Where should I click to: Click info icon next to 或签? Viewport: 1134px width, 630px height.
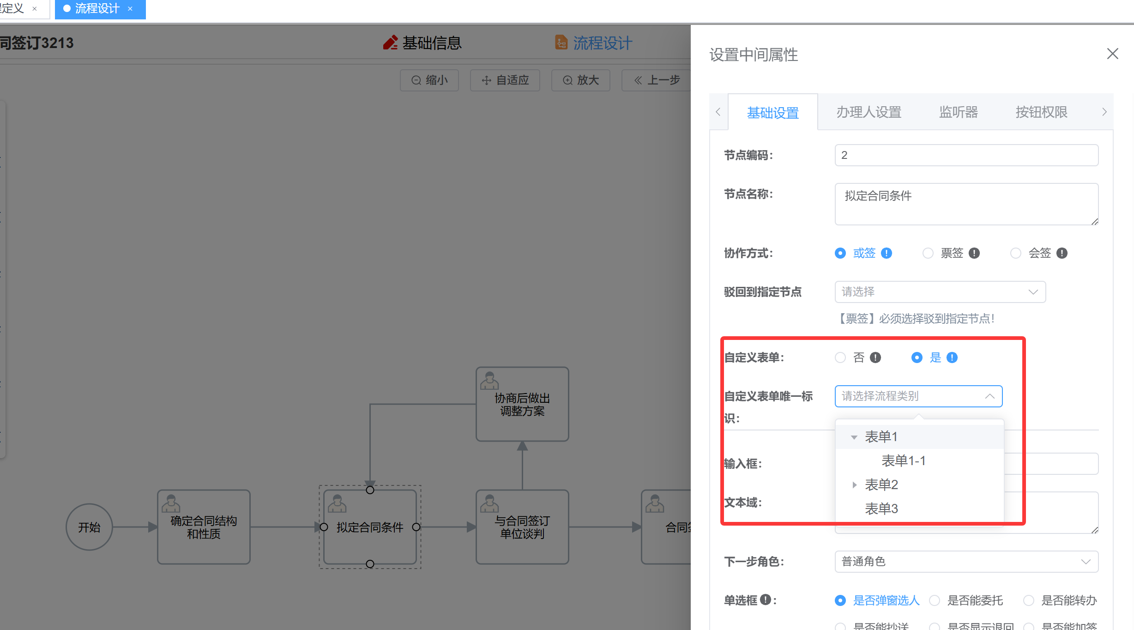click(x=886, y=253)
